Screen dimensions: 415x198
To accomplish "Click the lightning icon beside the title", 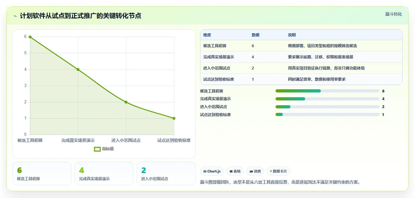I will [15, 16].
